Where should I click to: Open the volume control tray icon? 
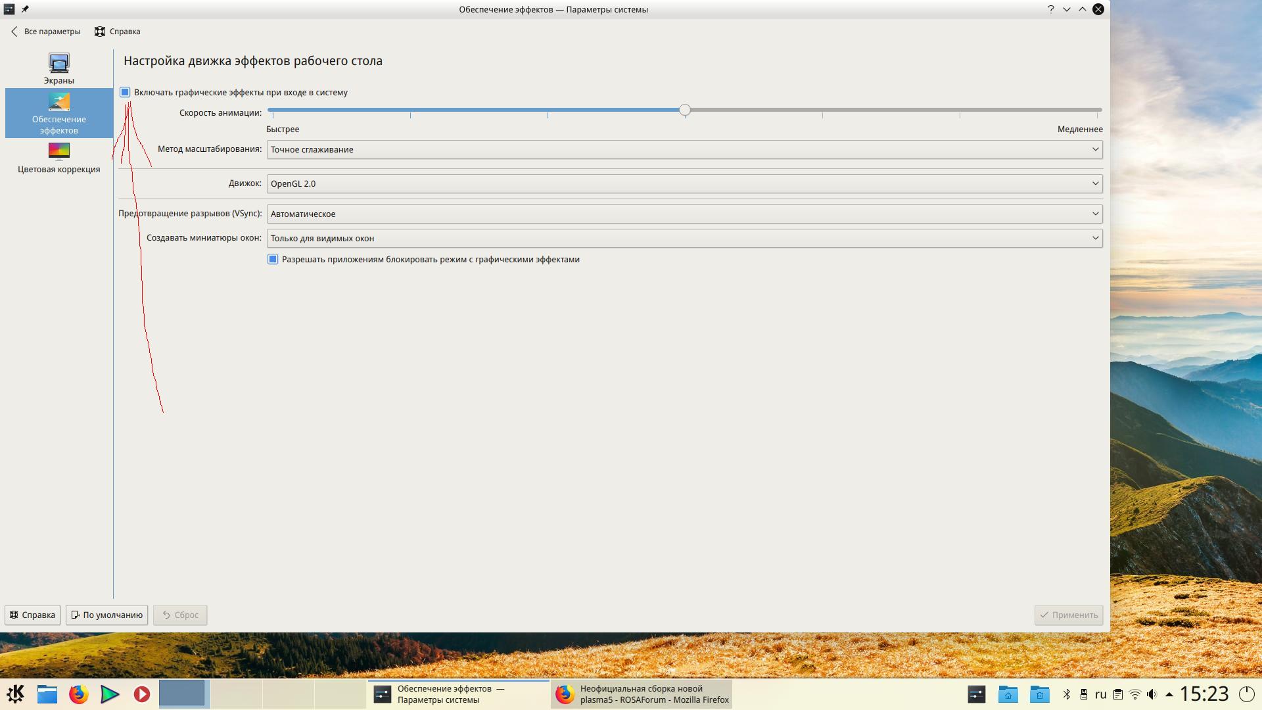1152,694
